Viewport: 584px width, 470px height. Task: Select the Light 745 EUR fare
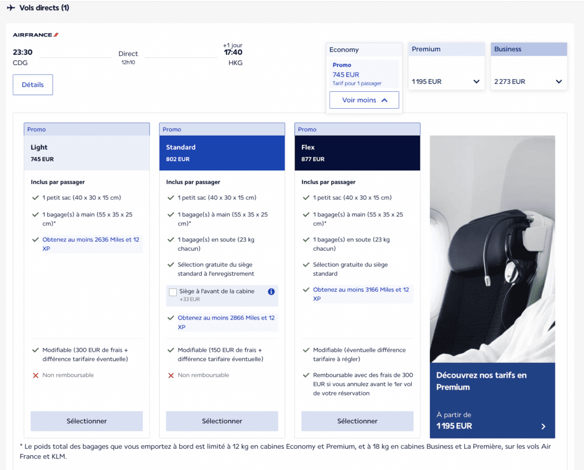[x=87, y=421]
